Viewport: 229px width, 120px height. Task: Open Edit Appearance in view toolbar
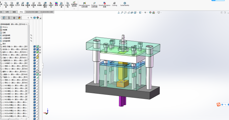pyautogui.click(x=150, y=13)
